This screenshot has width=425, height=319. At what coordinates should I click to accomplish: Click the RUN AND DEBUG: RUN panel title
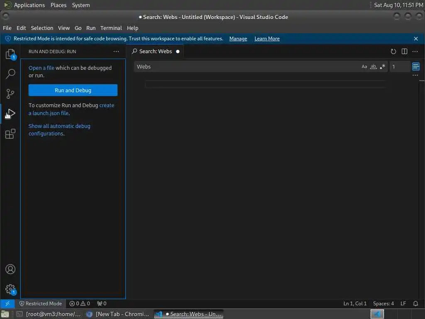pyautogui.click(x=52, y=52)
